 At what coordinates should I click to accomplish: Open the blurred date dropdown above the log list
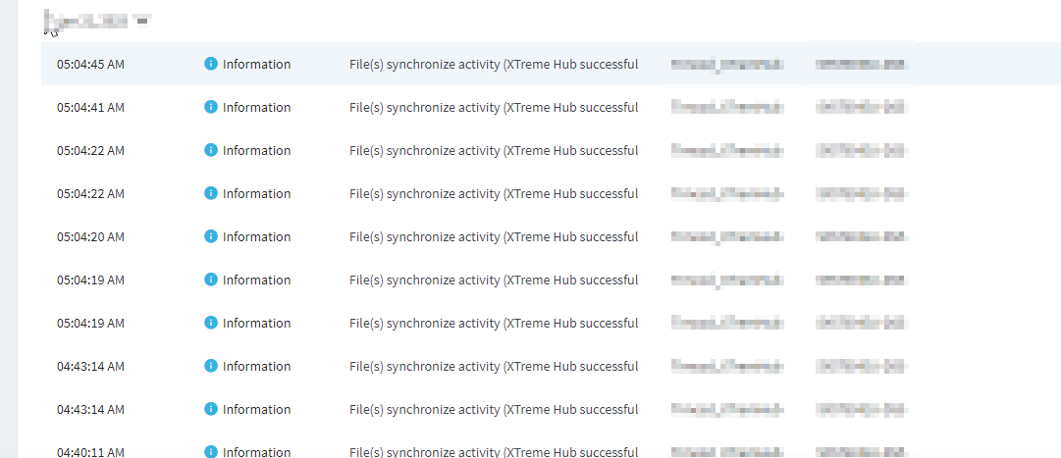(96, 21)
